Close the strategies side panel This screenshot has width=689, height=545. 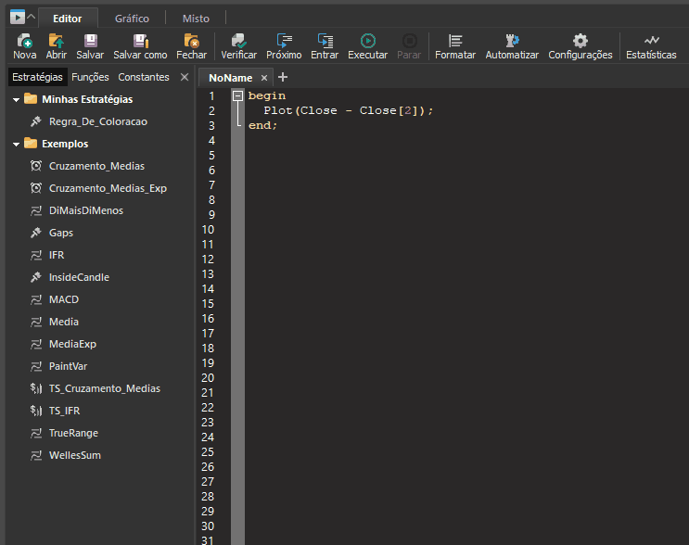click(x=185, y=77)
